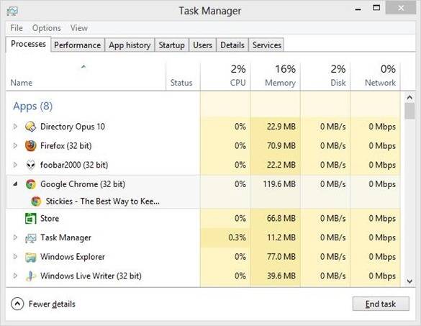Click the Firefox app icon
421x326 pixels.
tap(31, 146)
